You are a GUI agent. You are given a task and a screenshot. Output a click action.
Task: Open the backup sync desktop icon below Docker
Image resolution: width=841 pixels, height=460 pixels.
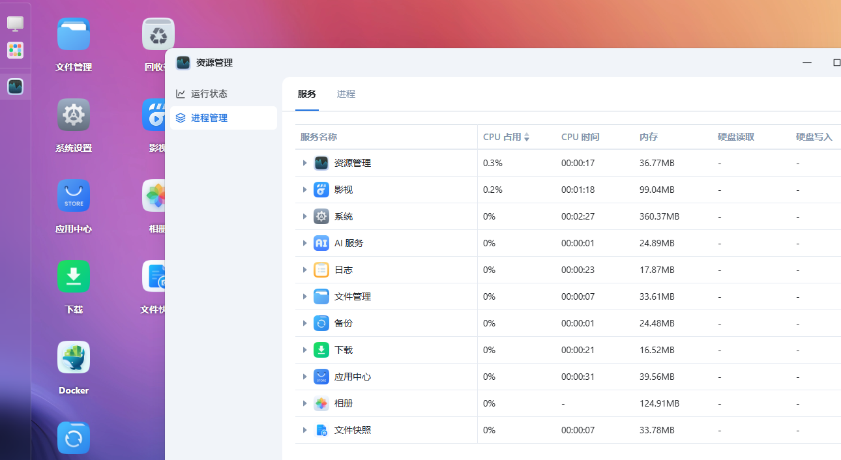(x=74, y=438)
